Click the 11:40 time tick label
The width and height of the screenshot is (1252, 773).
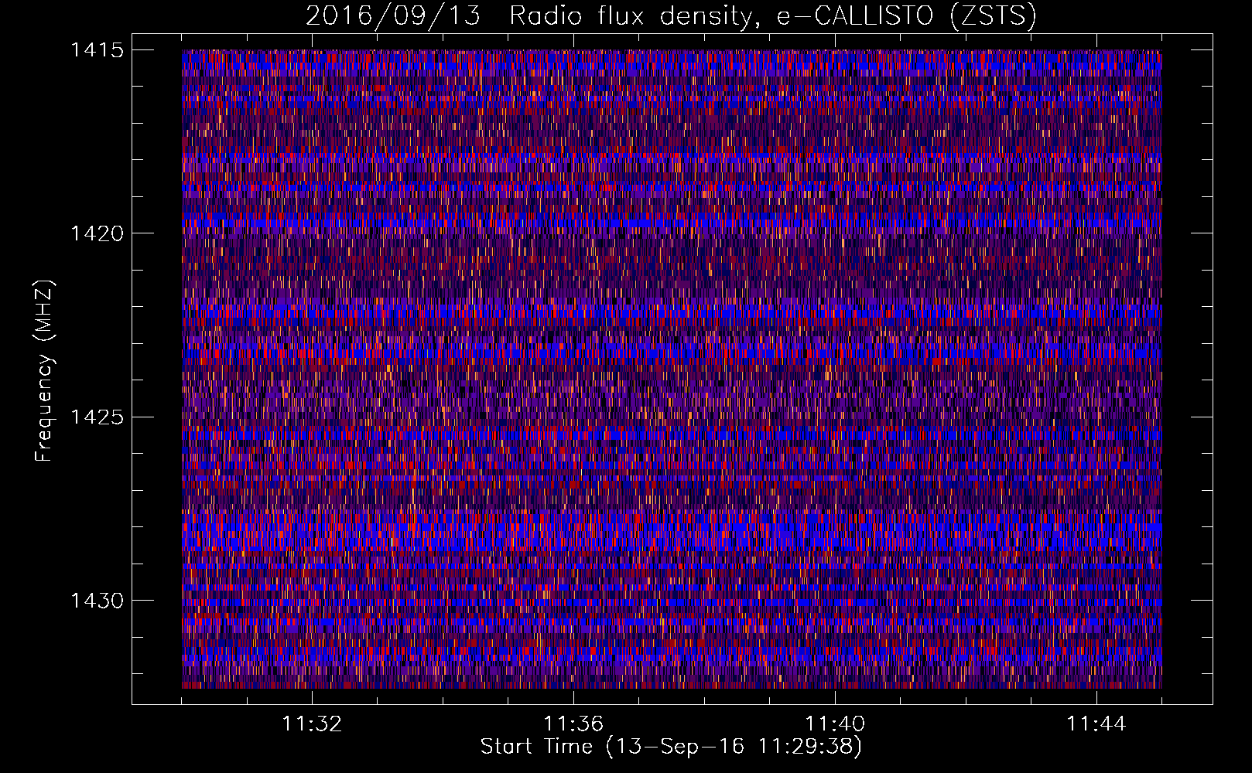tap(835, 724)
